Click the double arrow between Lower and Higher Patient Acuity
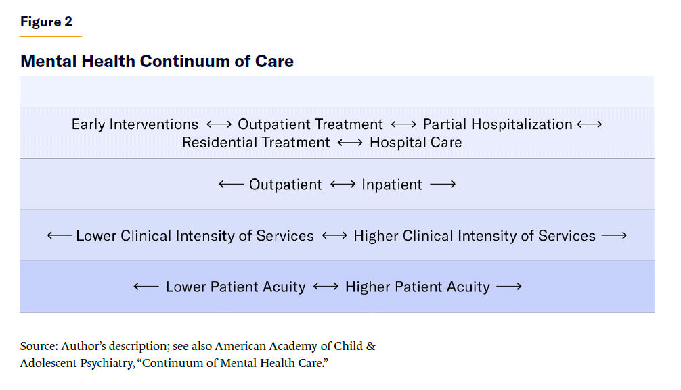This screenshot has height=390, width=681. 326,287
